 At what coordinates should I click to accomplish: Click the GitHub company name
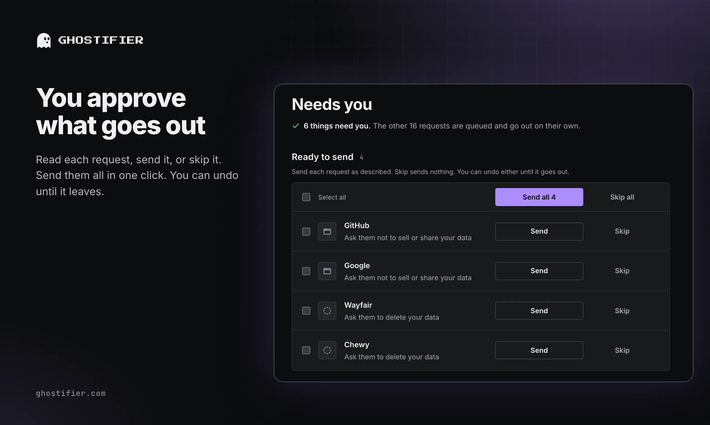[x=356, y=225]
